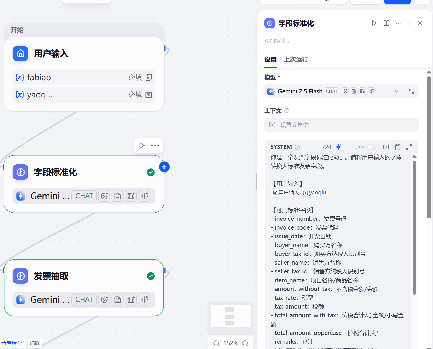Click the canvas minimap thumbnail
This screenshot has width=433, height=349.
(x=231, y=316)
